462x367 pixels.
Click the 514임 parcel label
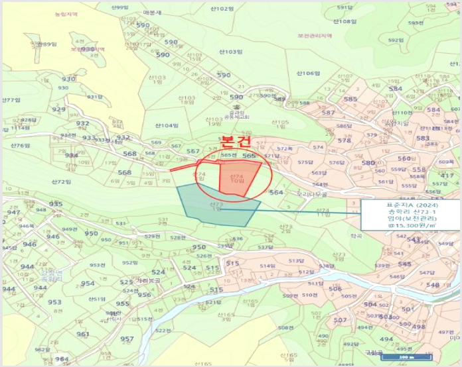(x=268, y=266)
